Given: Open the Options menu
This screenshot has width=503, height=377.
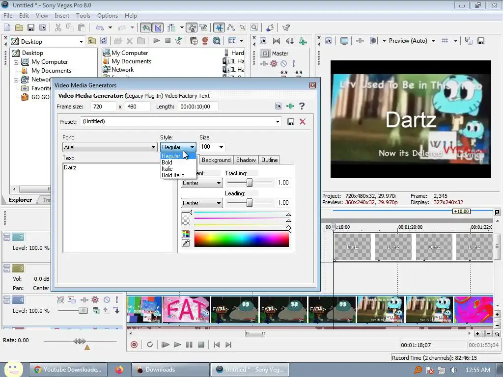Looking at the screenshot, I should click(108, 15).
